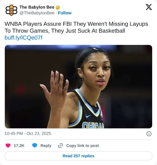Click the 17.2K like count

(x=19, y=146)
